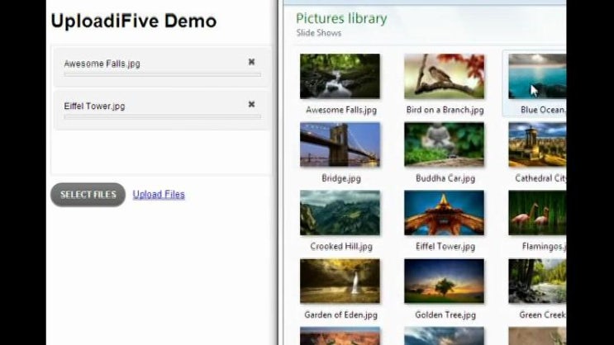Click the Buddha Car.jpg file name label
The width and height of the screenshot is (614, 345).
445,178
